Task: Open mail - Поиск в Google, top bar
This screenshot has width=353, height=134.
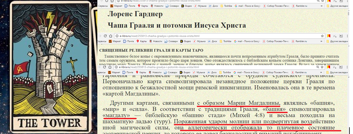Action: [x=248, y=6]
